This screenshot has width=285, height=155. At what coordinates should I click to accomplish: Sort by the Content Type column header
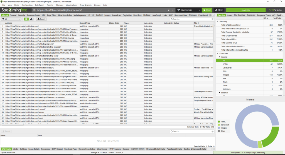[94, 23]
